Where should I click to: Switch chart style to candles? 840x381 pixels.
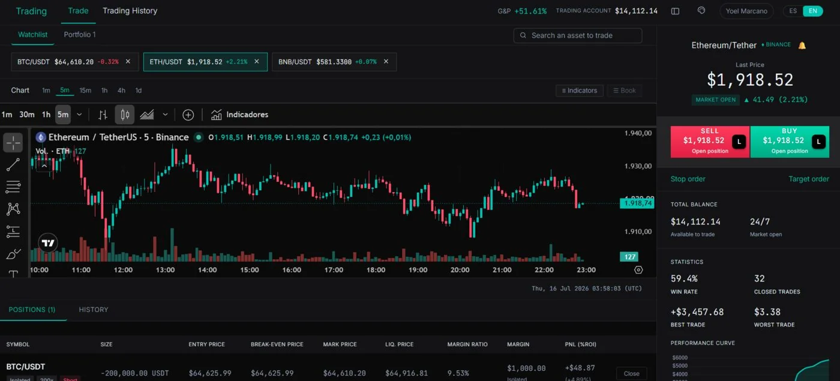pyautogui.click(x=125, y=115)
